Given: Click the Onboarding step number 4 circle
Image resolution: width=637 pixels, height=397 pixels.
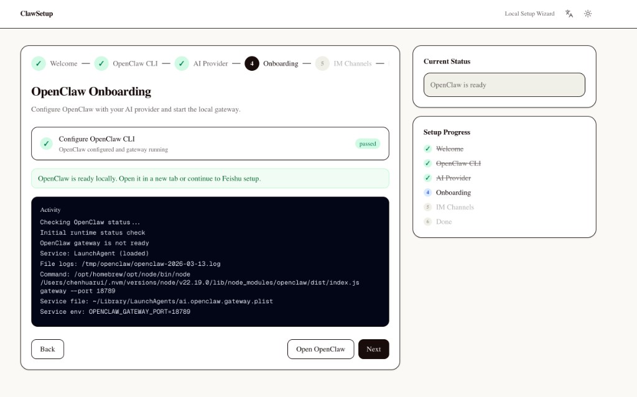Looking at the screenshot, I should pos(252,63).
